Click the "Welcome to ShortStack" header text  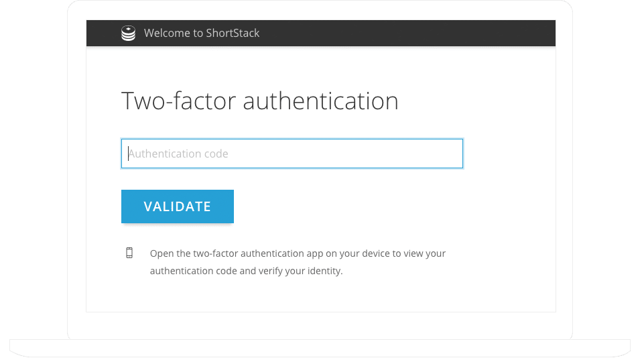[x=202, y=33]
